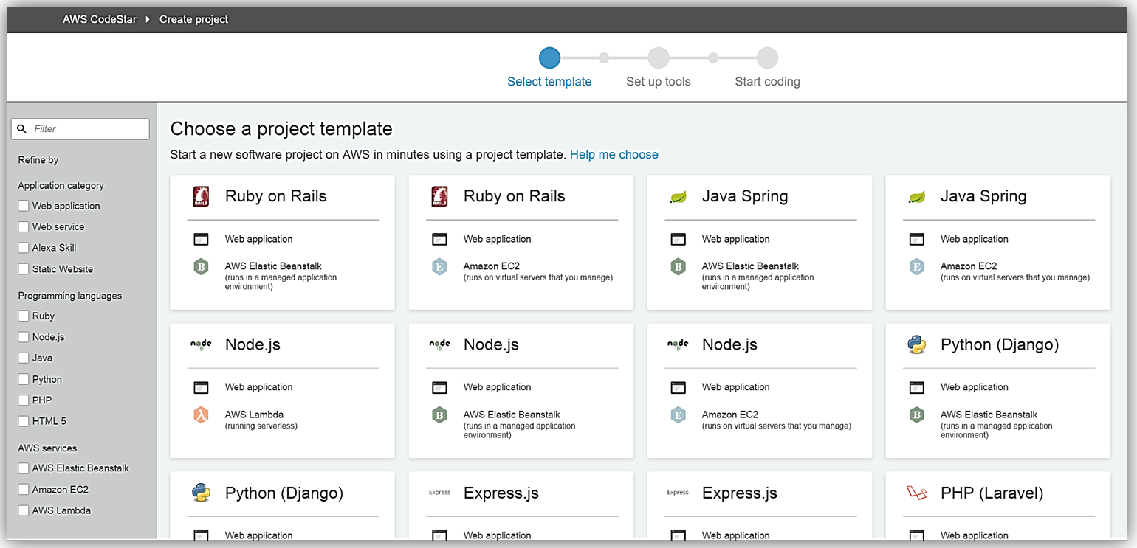
Task: Click the red PHP (Laravel) logo
Action: pos(916,493)
